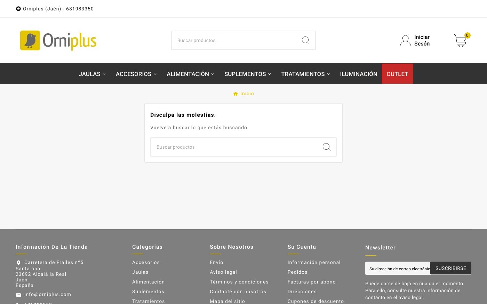Expand the JAULAS menu chevron
The image size is (487, 304).
coord(104,74)
